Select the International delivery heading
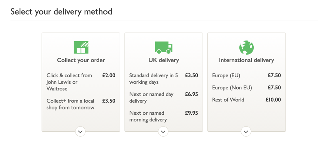The width and height of the screenshot is (326, 147). click(246, 60)
